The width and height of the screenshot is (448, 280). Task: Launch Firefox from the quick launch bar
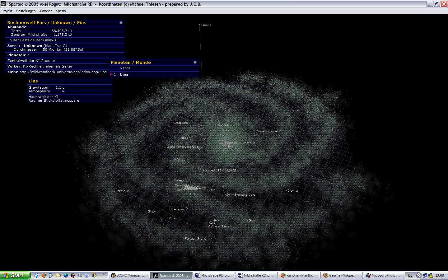pyautogui.click(x=44, y=275)
